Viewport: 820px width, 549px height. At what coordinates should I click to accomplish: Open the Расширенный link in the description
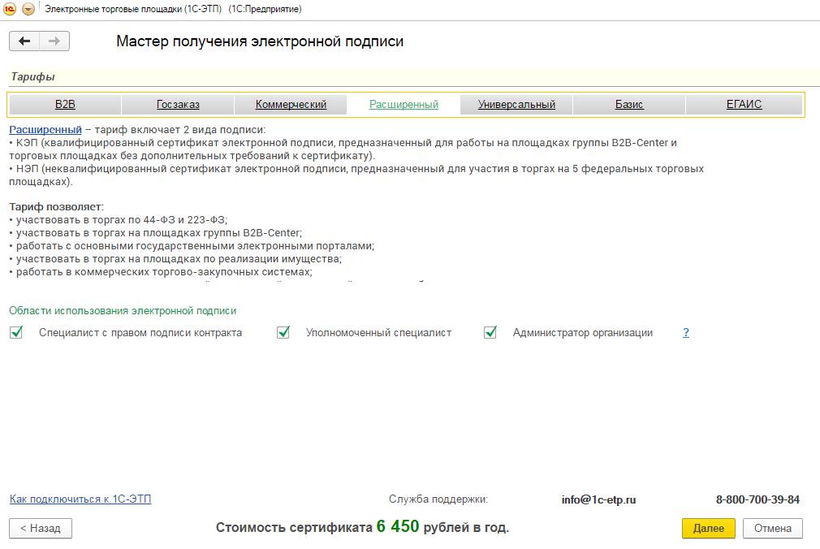point(45,129)
